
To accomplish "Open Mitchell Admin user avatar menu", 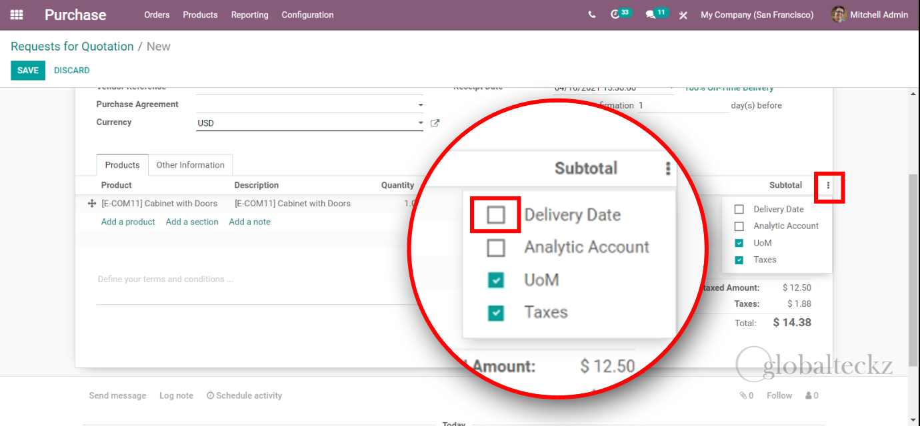I will [x=839, y=15].
